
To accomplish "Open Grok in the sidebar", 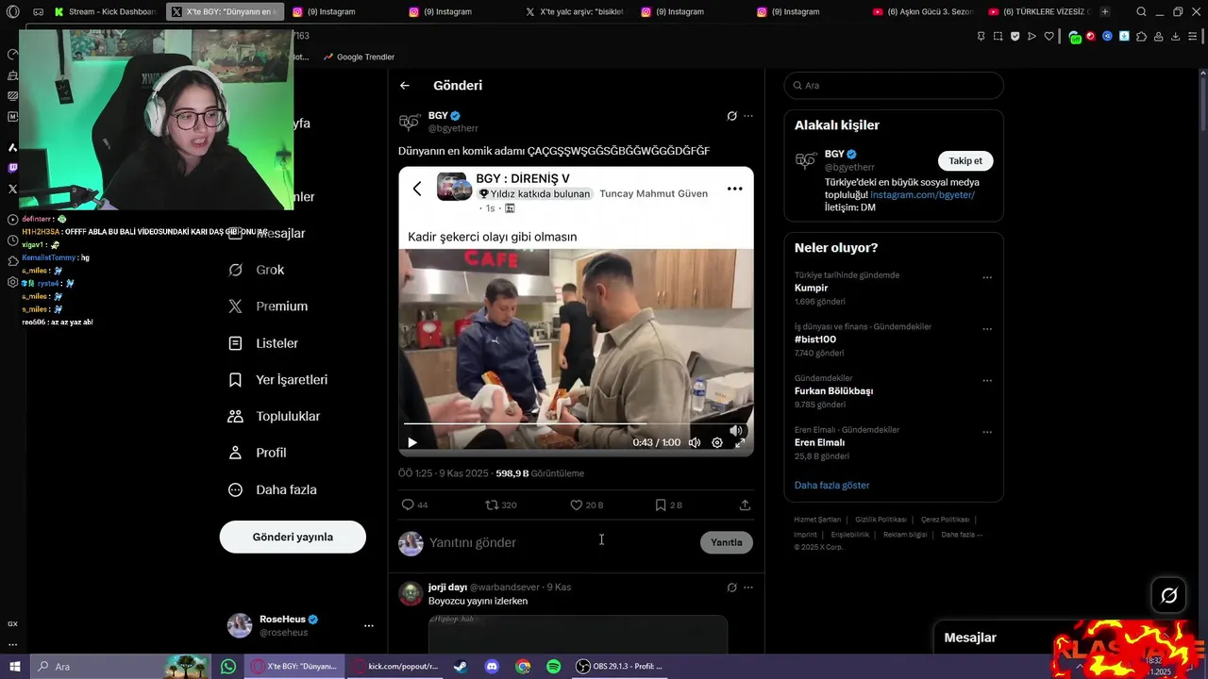I will (258, 270).
